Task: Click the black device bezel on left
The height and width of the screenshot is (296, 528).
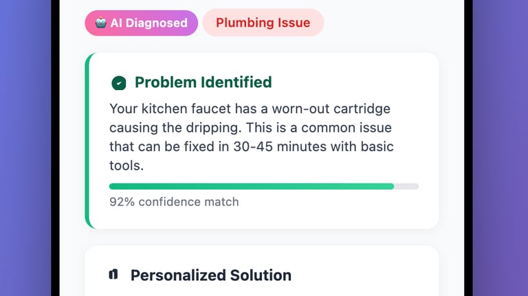Action: click(x=55, y=148)
